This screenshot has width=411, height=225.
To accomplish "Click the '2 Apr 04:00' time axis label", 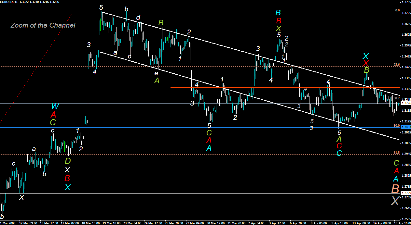I will click(257, 223).
